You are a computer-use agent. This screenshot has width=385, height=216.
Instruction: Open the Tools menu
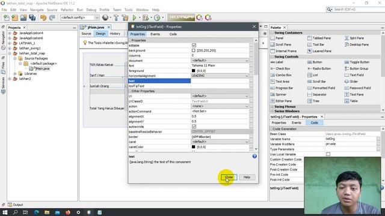pyautogui.click(x=128, y=10)
